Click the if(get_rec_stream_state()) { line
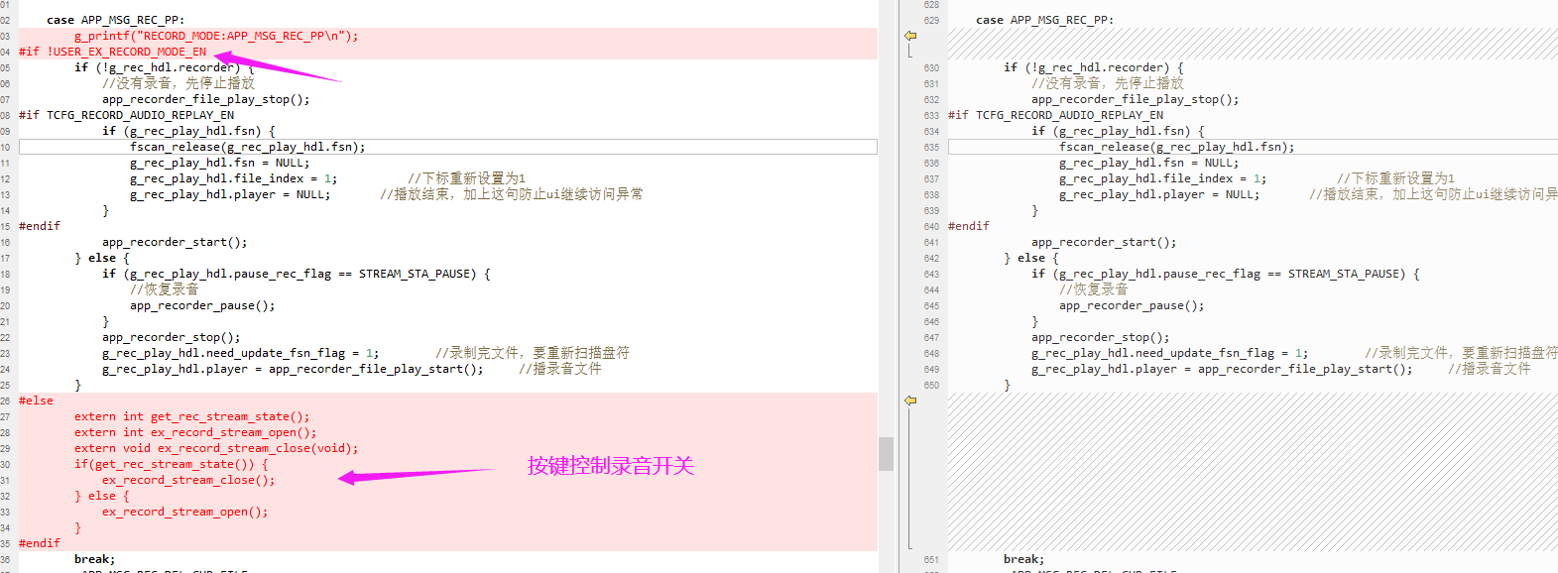Screen dimensions: 1558x573 pyautogui.click(x=172, y=464)
